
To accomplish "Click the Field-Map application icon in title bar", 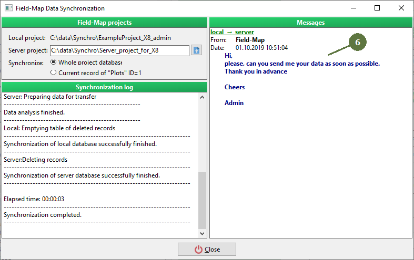I will tap(8, 8).
